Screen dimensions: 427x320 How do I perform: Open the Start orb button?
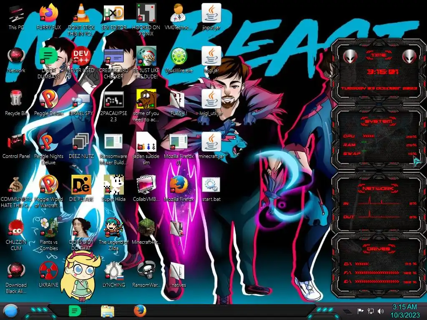point(10,311)
